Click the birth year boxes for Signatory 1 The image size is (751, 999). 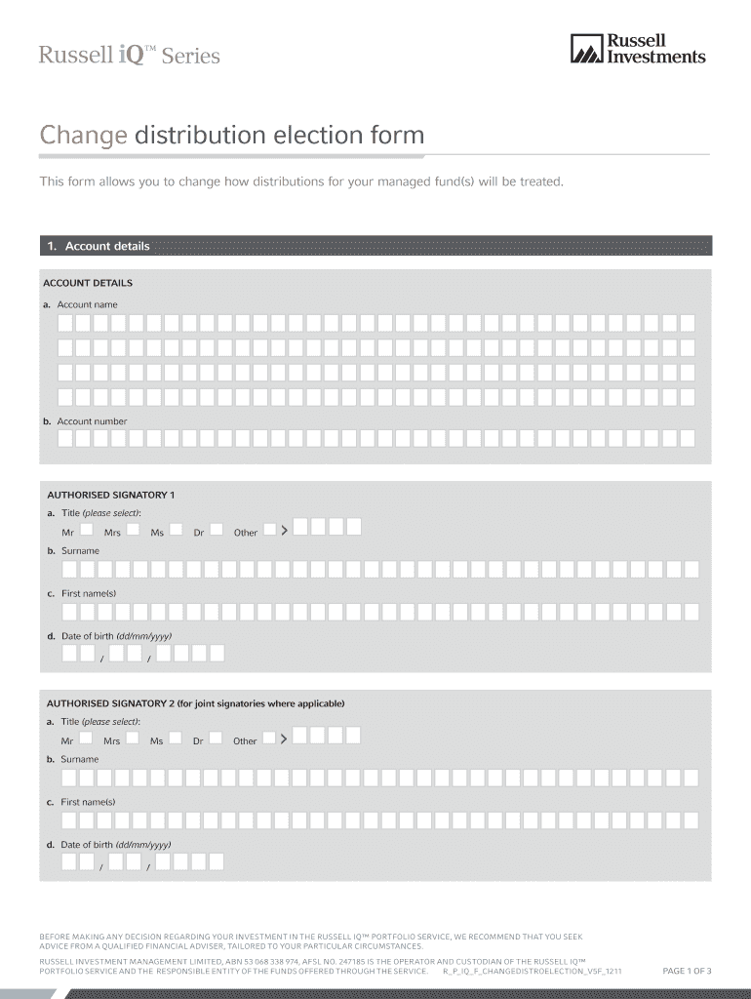coord(189,654)
